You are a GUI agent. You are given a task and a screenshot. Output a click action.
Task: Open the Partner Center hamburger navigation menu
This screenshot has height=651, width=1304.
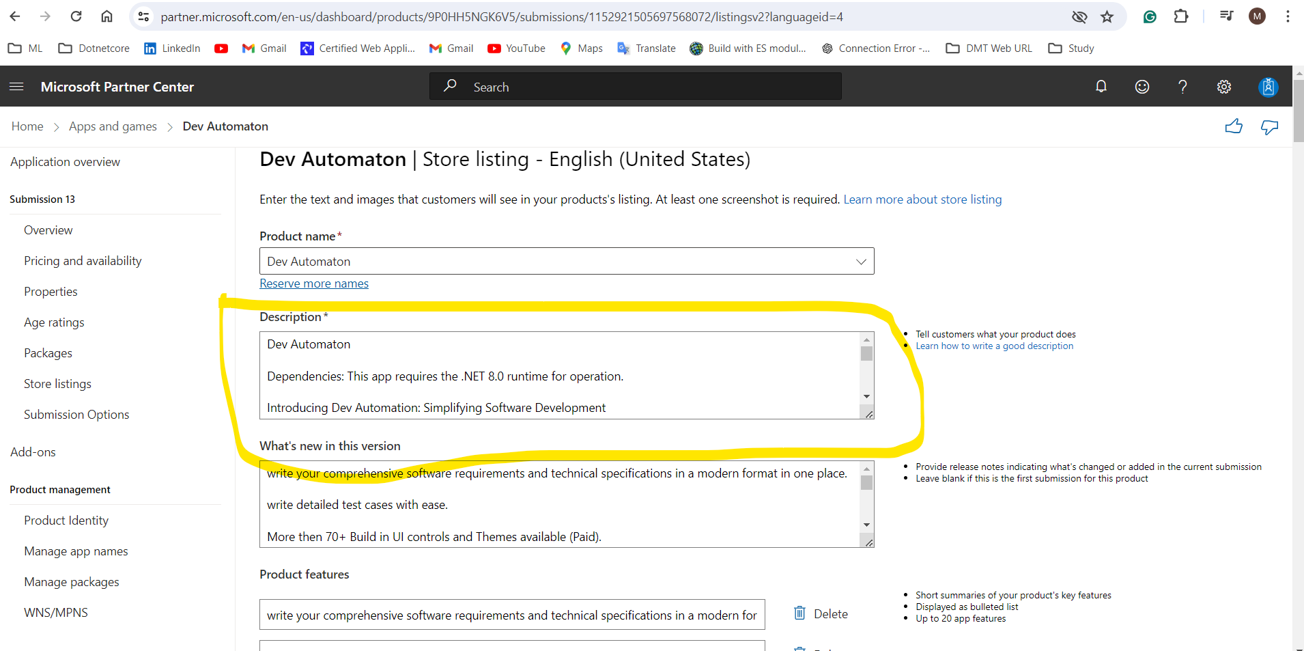(x=16, y=87)
